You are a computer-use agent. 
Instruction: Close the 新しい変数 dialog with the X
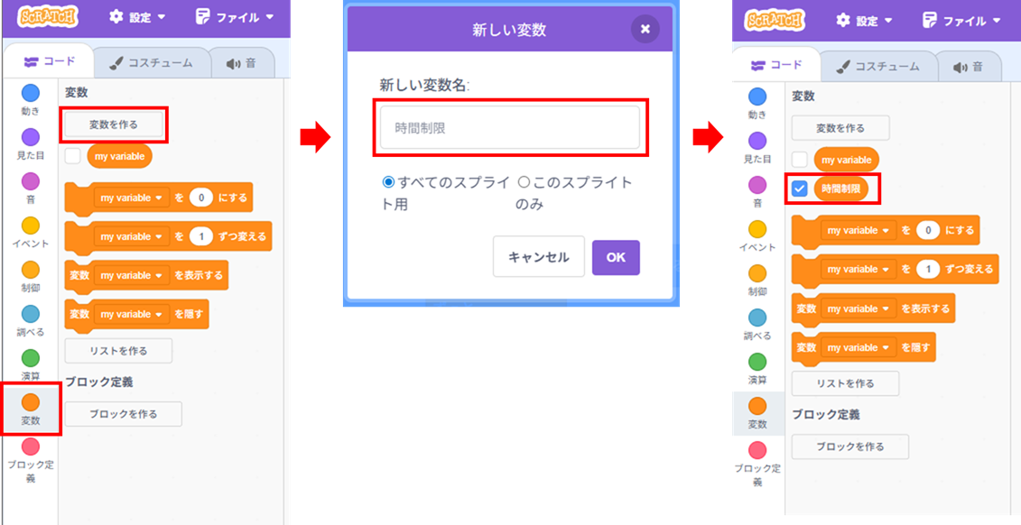(x=645, y=30)
